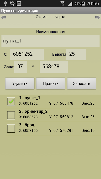Image resolution: width=101 pixels, height=179 pixels.
Task: Tap the image notification status icon
Action: point(19,4)
